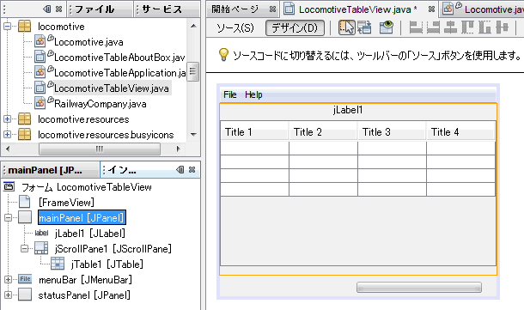Collapse the mainPanel node in inspector
Image resolution: width=524 pixels, height=310 pixels.
(x=9, y=218)
